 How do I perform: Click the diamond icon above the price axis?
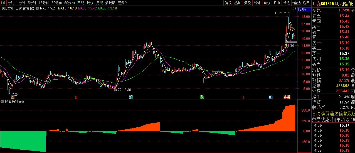click(289, 9)
